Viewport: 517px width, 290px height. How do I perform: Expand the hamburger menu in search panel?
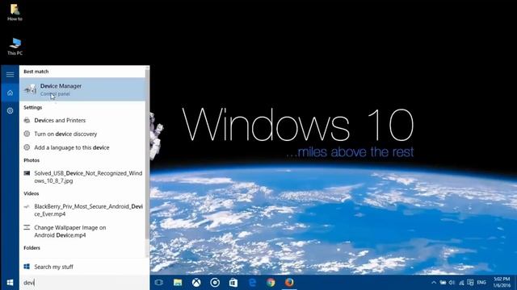tap(10, 75)
